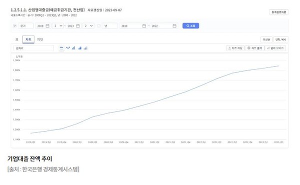Uncheck the 분기 quarterly checkbox
Screen dimensions: 300x185
click(14, 25)
